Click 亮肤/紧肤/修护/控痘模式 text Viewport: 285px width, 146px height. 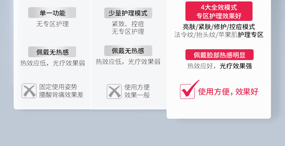tap(219, 27)
